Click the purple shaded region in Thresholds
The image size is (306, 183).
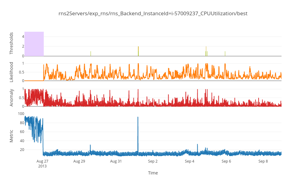point(34,44)
